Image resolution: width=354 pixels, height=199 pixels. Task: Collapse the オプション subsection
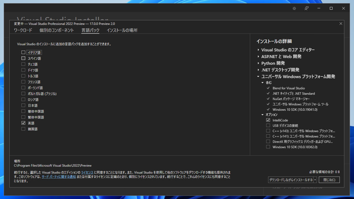(262, 115)
